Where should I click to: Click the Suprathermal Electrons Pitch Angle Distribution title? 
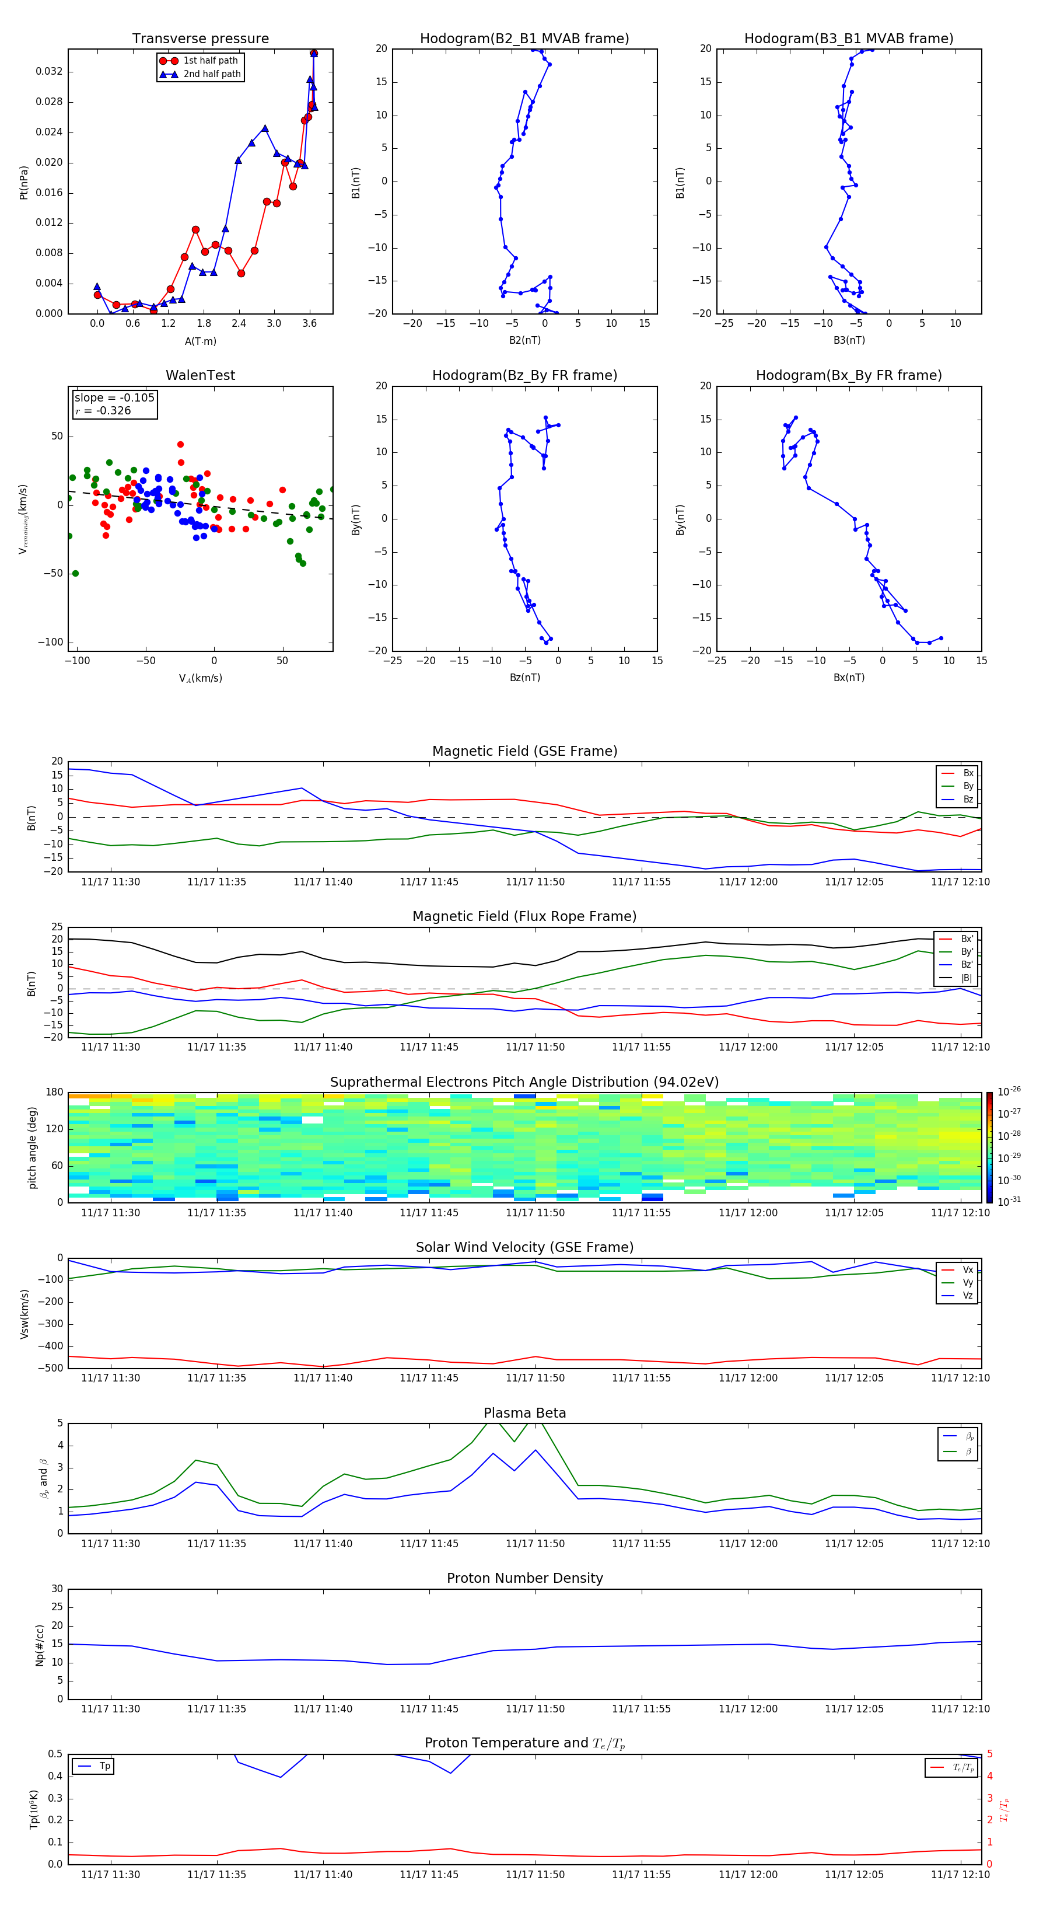(x=524, y=1082)
